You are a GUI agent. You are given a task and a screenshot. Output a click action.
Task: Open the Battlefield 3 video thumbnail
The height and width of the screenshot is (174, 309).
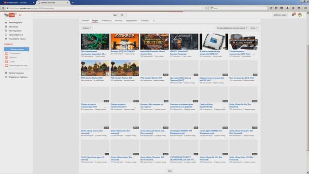pyautogui.click(x=184, y=42)
